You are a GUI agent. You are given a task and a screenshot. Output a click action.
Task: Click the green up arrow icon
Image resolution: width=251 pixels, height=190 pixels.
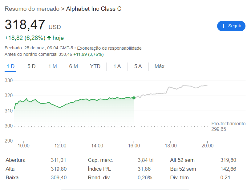49,38
